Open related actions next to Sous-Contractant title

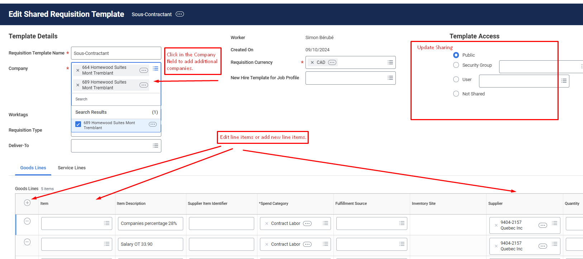coord(180,14)
